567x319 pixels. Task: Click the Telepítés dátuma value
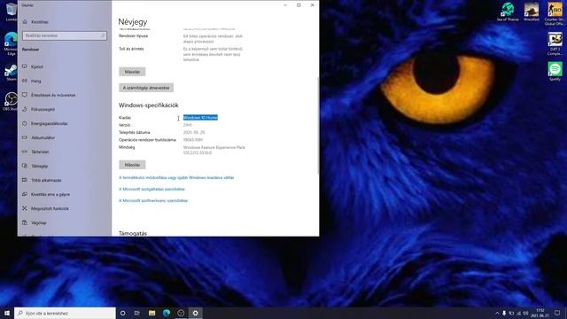click(x=194, y=132)
